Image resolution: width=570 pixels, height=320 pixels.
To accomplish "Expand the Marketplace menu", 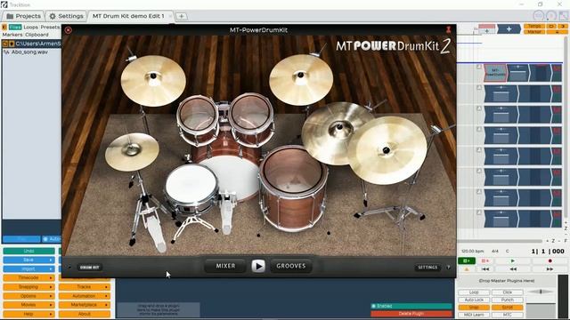I will [x=85, y=305].
